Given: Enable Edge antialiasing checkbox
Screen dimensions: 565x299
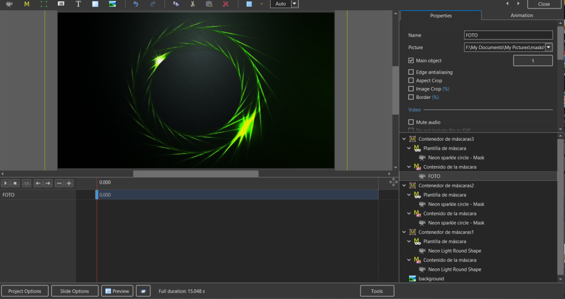Looking at the screenshot, I should (411, 72).
